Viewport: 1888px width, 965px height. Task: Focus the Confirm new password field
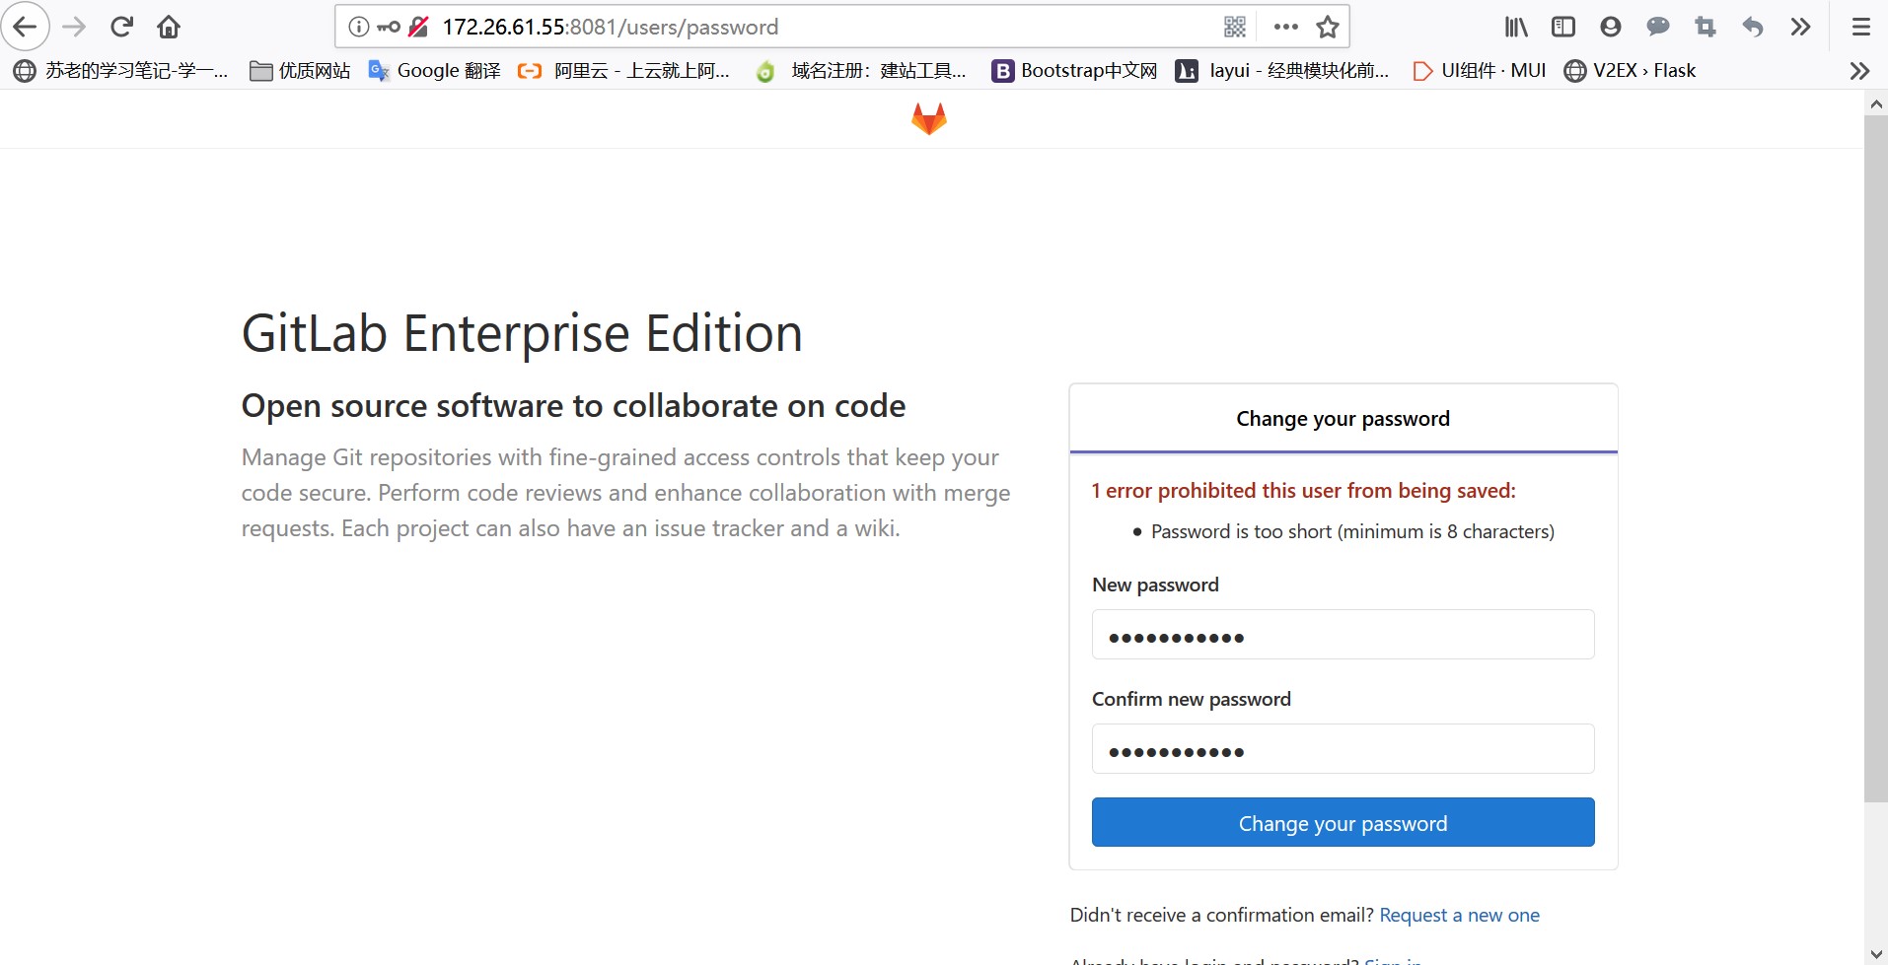1343,749
